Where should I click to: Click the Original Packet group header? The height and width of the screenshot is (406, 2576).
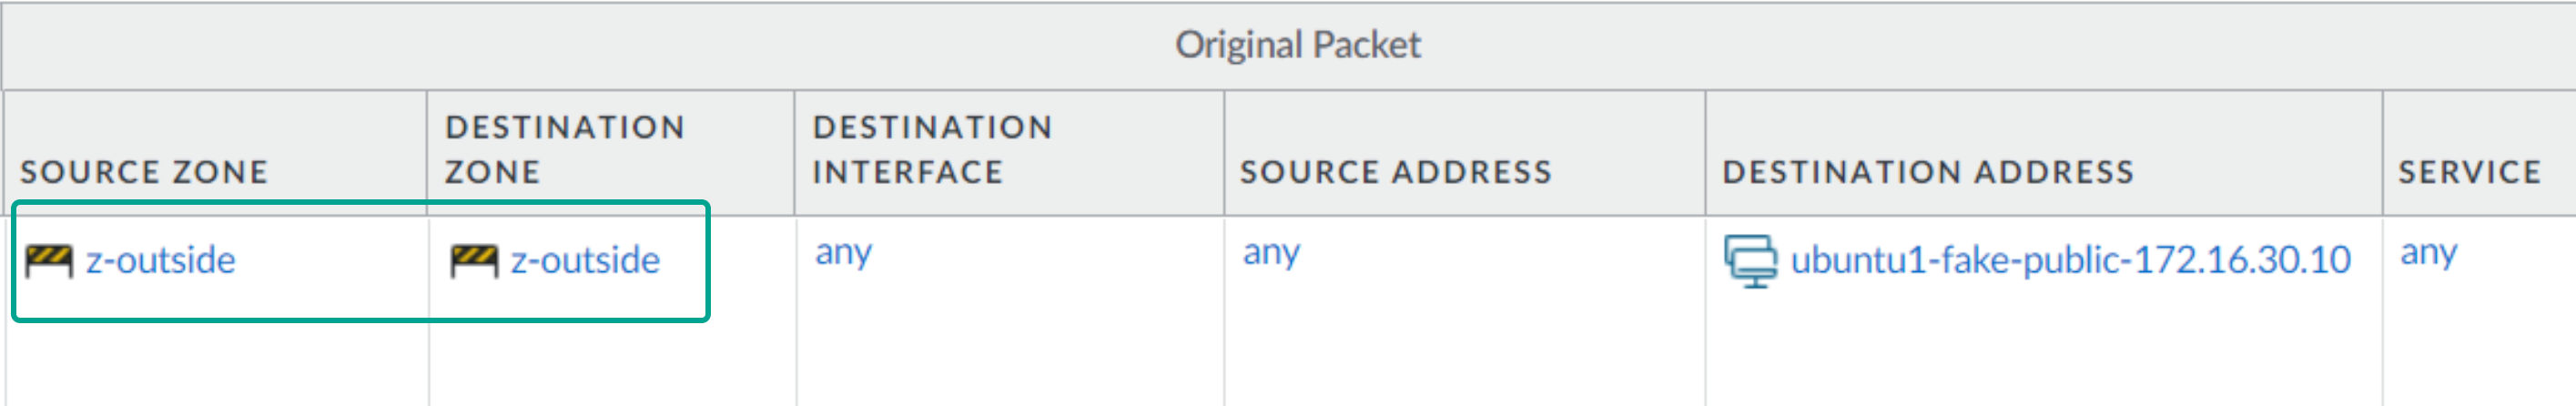pyautogui.click(x=1297, y=45)
